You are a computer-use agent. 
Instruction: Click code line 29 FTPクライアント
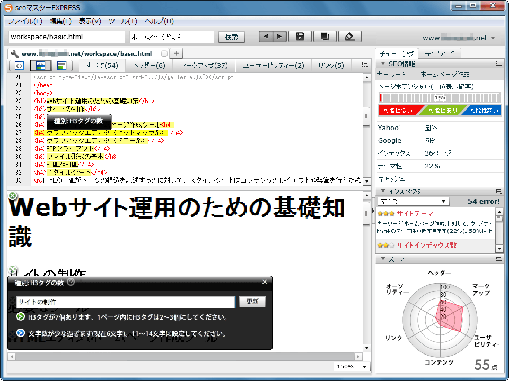click(72, 148)
